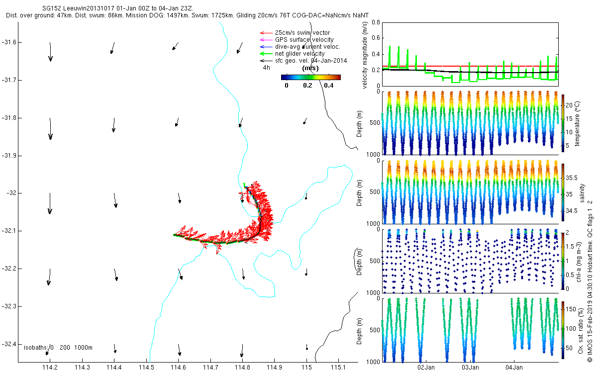Click latitude tick '-31.6' on the map axis
The width and height of the screenshot is (597, 373).
(x=8, y=42)
